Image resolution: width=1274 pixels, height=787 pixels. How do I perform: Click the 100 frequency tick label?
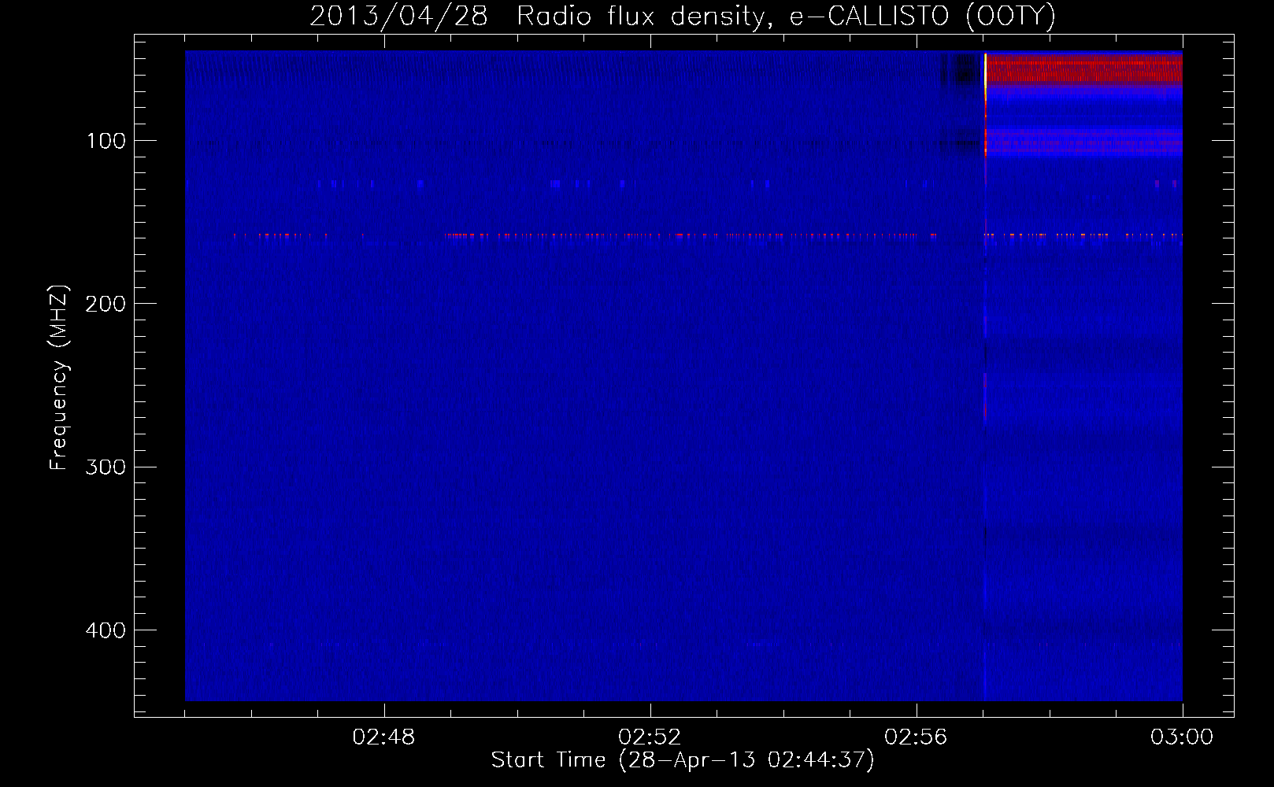(x=106, y=141)
